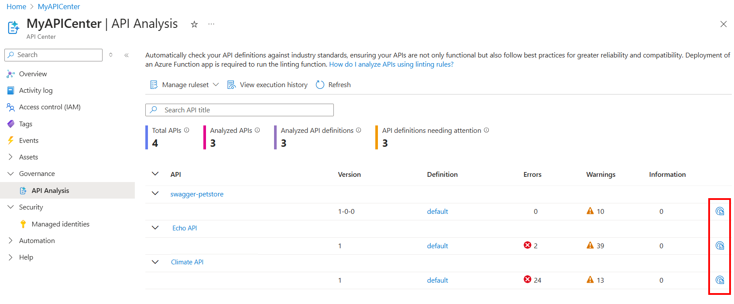Close the API Analysis blade
Viewport: 734px width, 304px height.
pos(723,24)
